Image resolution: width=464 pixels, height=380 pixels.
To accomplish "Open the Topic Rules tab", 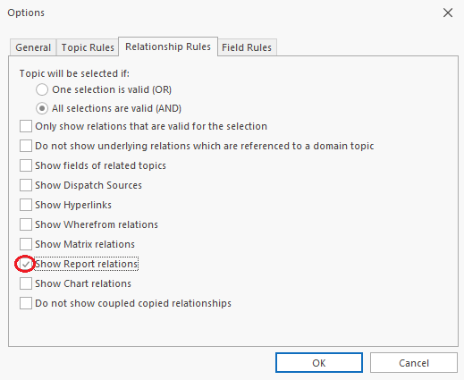I will click(x=88, y=47).
